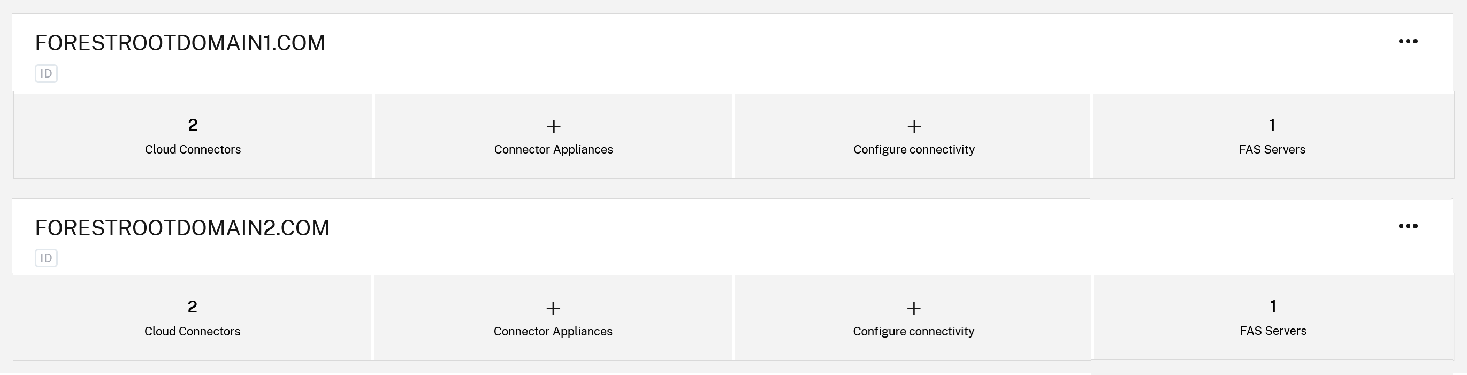Click the FORESTROOTDOMAIN1.COM domain title
This screenshot has height=375, width=1467.
(180, 43)
